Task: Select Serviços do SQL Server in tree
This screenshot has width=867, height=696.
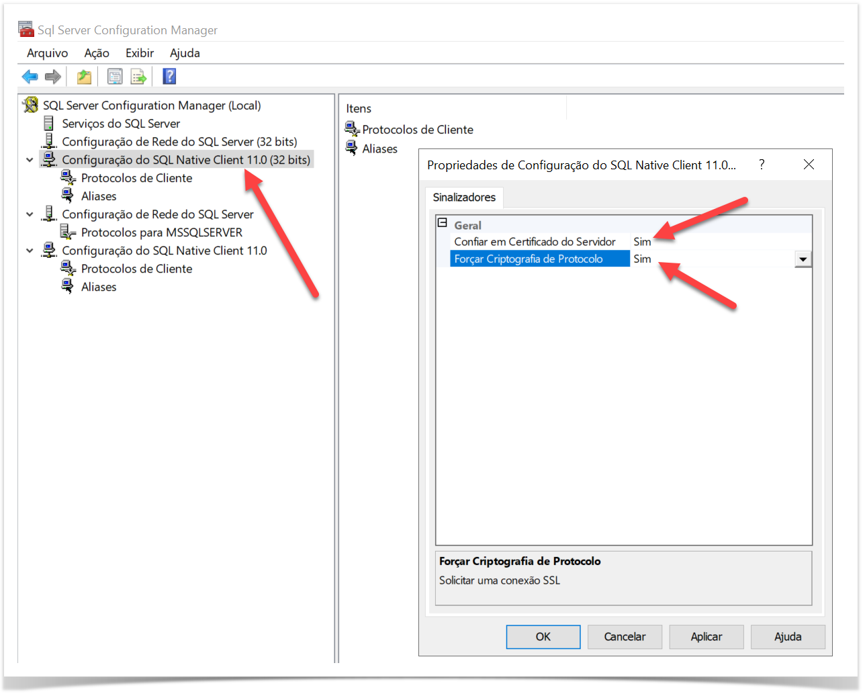Action: coord(121,124)
